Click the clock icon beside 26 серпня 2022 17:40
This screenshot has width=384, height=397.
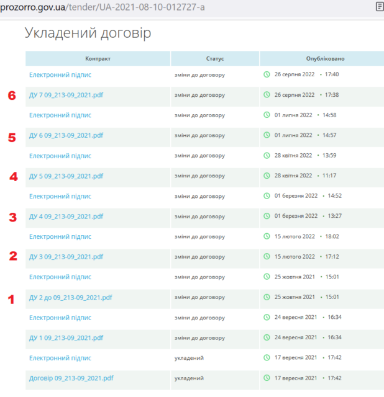click(267, 74)
